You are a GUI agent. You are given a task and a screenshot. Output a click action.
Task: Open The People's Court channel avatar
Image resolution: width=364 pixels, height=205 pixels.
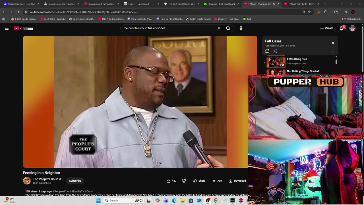pos(27,181)
